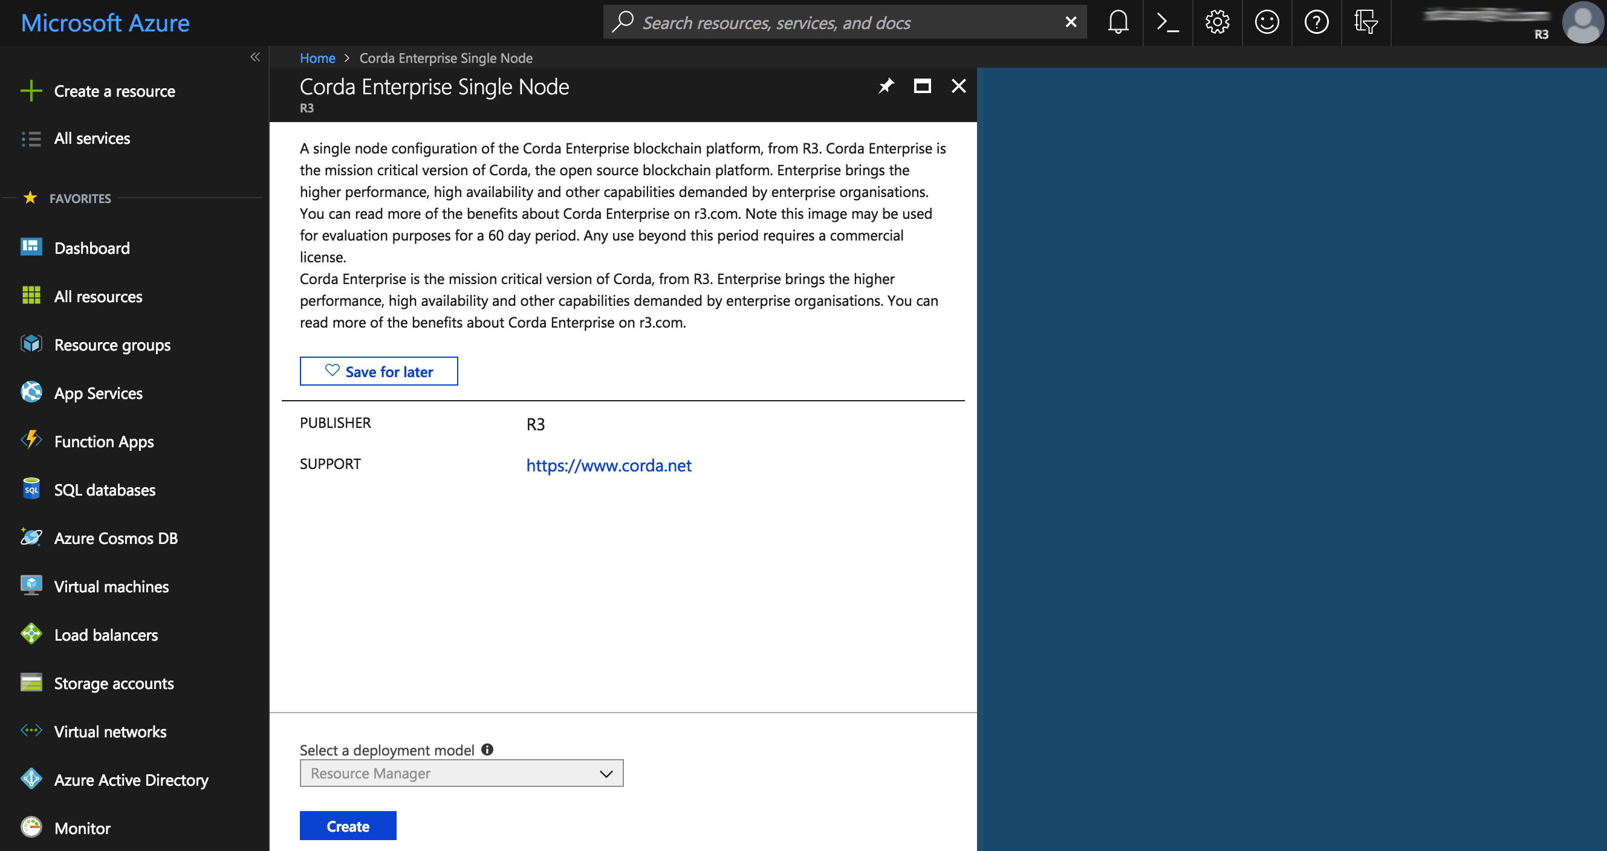Pin the Corda blade to dashboard

(x=886, y=86)
